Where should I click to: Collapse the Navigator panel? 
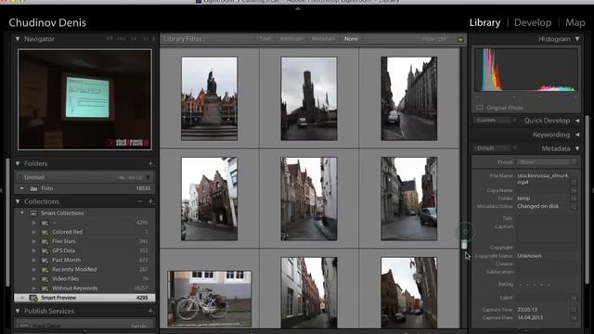coord(18,39)
